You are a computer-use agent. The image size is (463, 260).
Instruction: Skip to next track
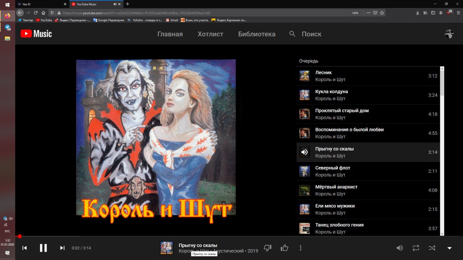(62, 248)
